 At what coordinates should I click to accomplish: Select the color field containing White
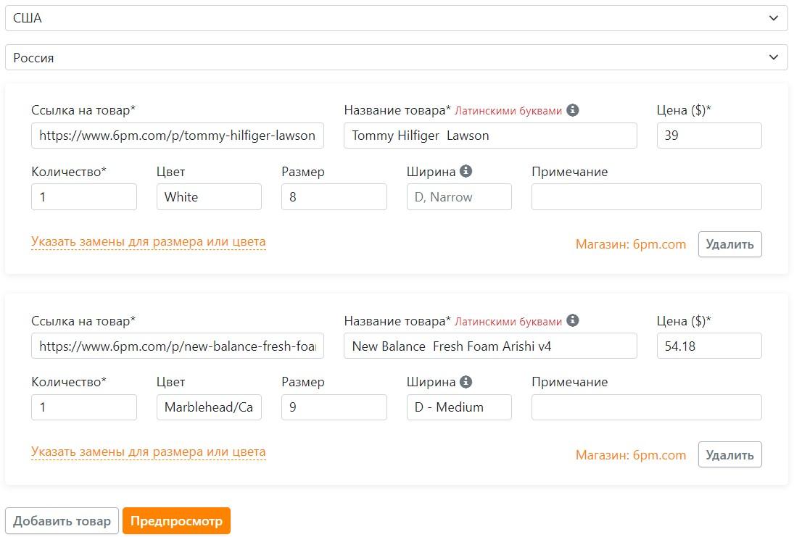209,197
